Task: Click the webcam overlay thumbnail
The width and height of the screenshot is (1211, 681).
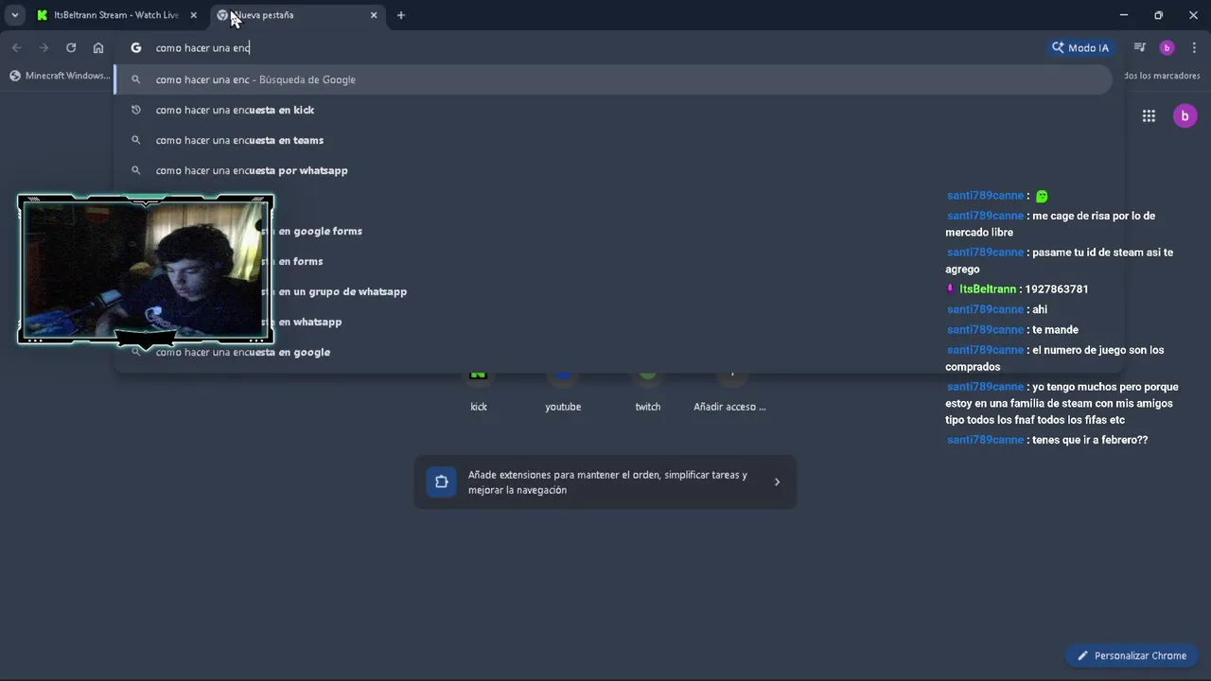Action: point(146,270)
